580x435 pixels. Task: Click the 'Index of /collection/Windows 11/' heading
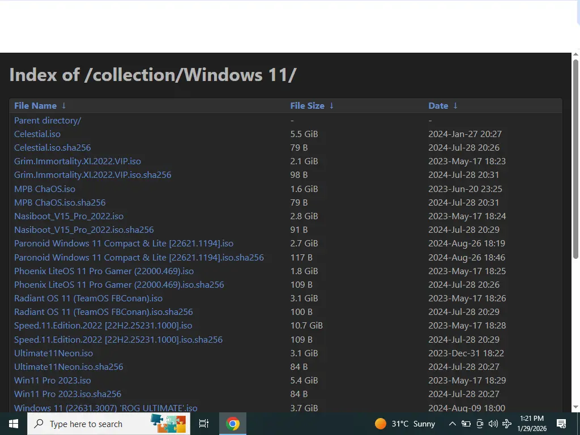(153, 75)
